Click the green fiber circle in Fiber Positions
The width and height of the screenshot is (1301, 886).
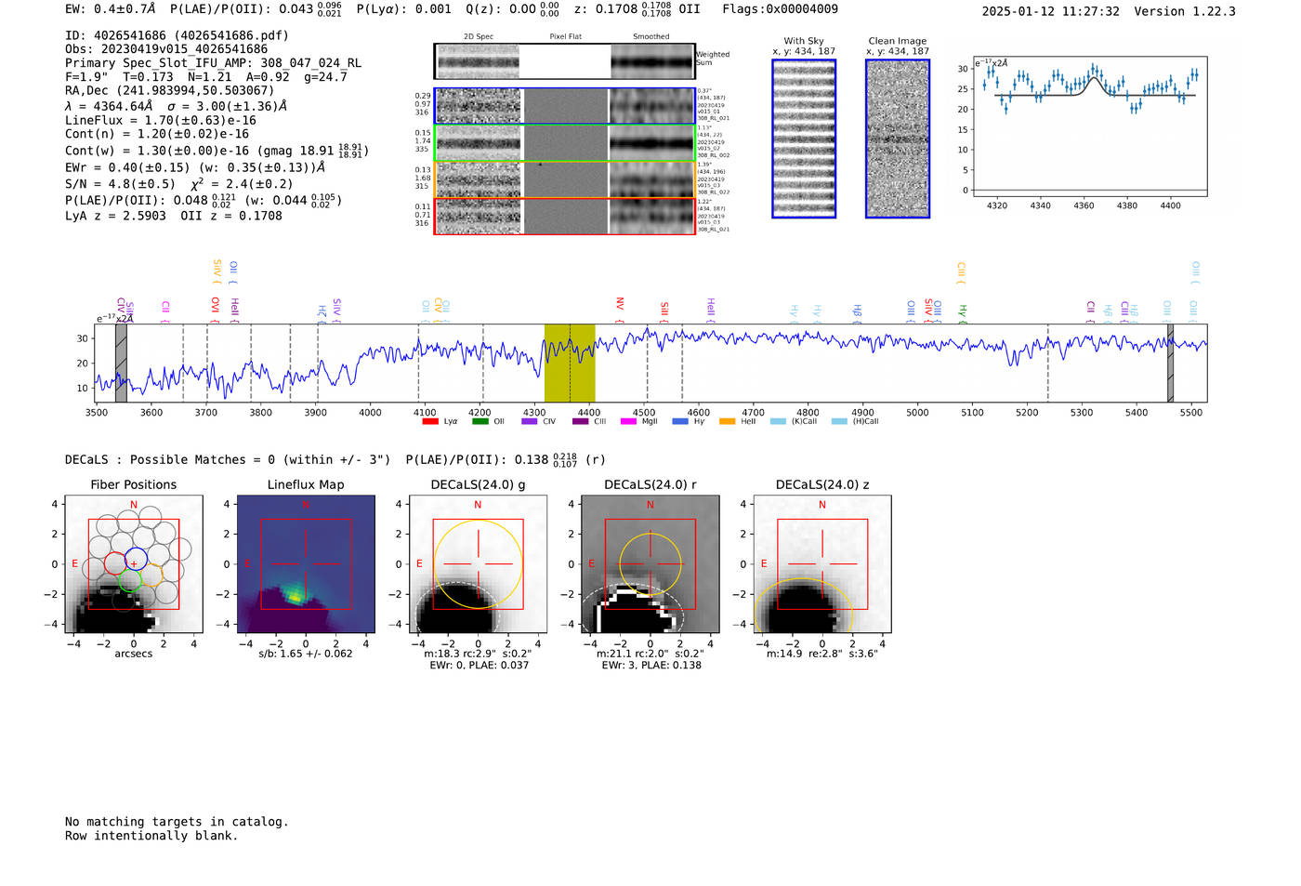(x=129, y=581)
